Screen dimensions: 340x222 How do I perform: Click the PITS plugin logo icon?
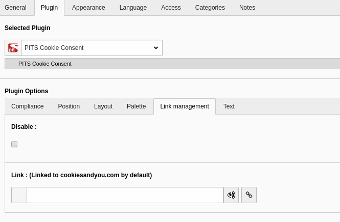coord(13,48)
